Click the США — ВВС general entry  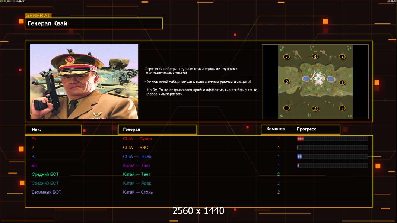click(x=136, y=148)
